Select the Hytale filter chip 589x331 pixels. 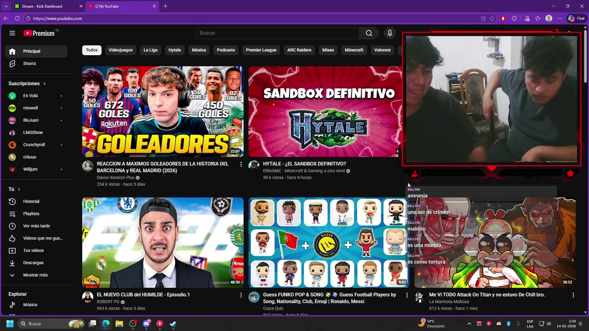tap(174, 50)
